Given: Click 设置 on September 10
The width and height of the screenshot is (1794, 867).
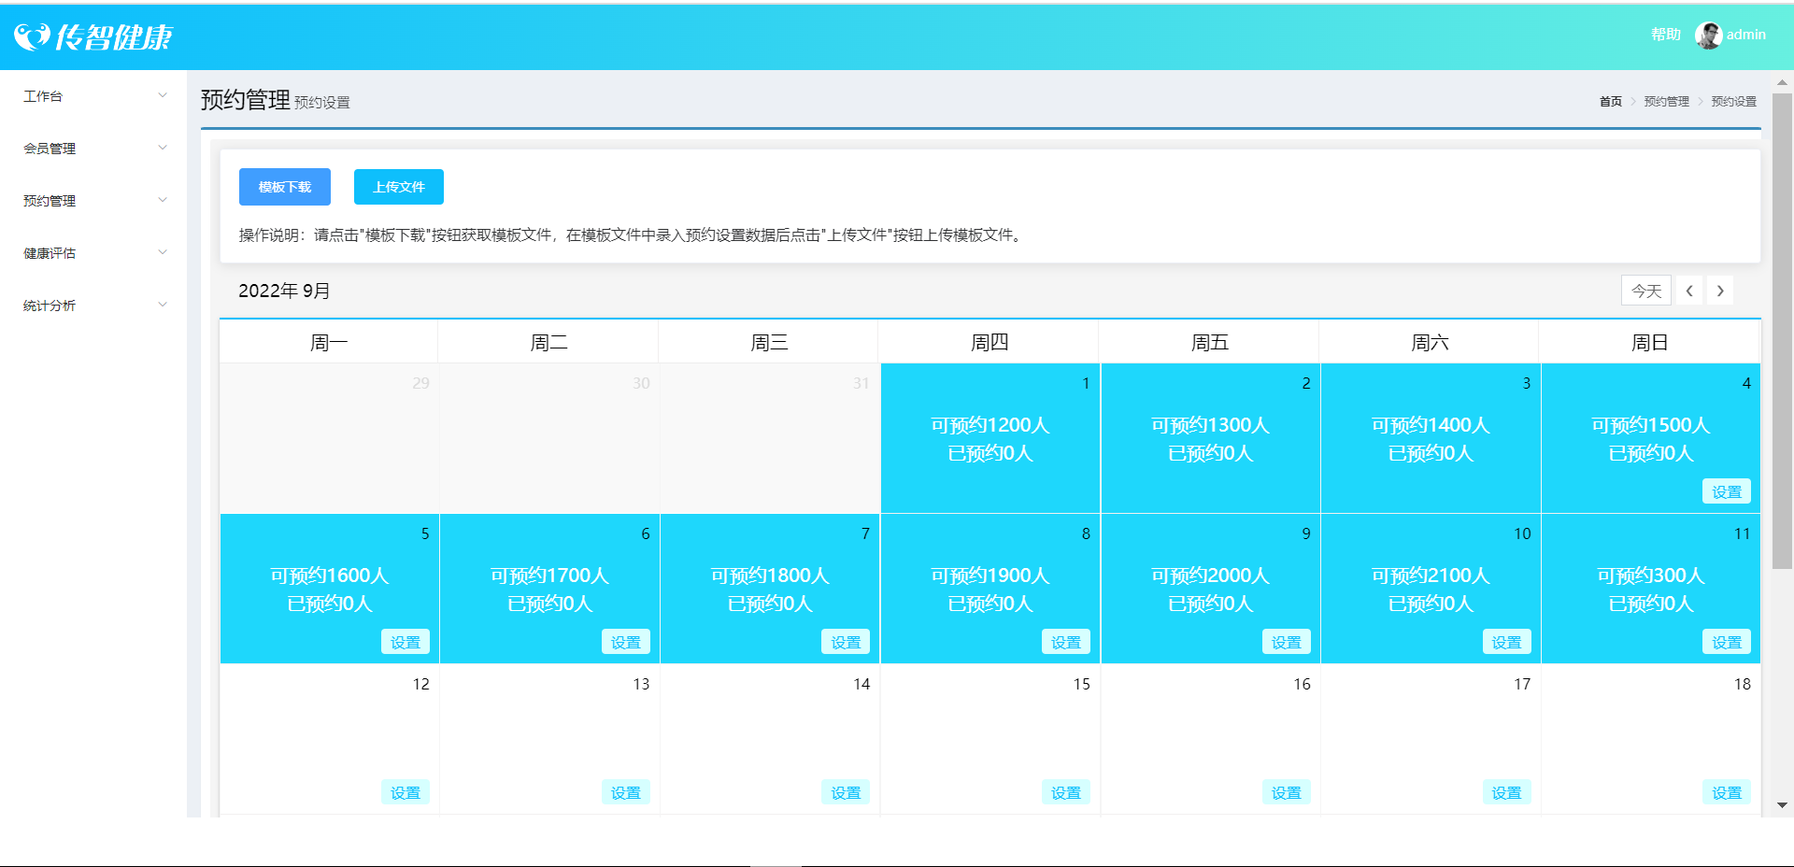Looking at the screenshot, I should [x=1507, y=642].
